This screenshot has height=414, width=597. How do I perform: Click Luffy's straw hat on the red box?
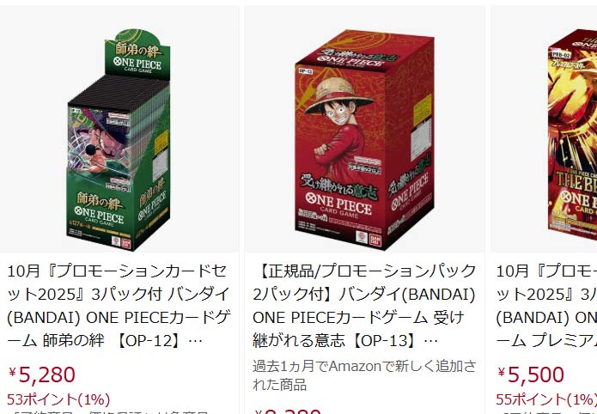(339, 95)
